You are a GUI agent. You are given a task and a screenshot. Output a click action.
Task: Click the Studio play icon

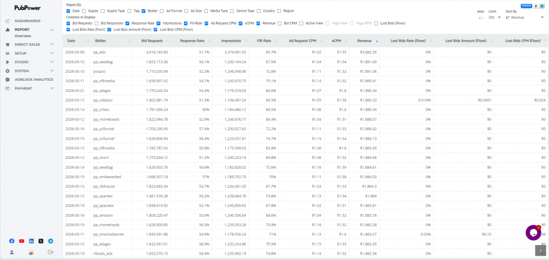pyautogui.click(x=8, y=62)
